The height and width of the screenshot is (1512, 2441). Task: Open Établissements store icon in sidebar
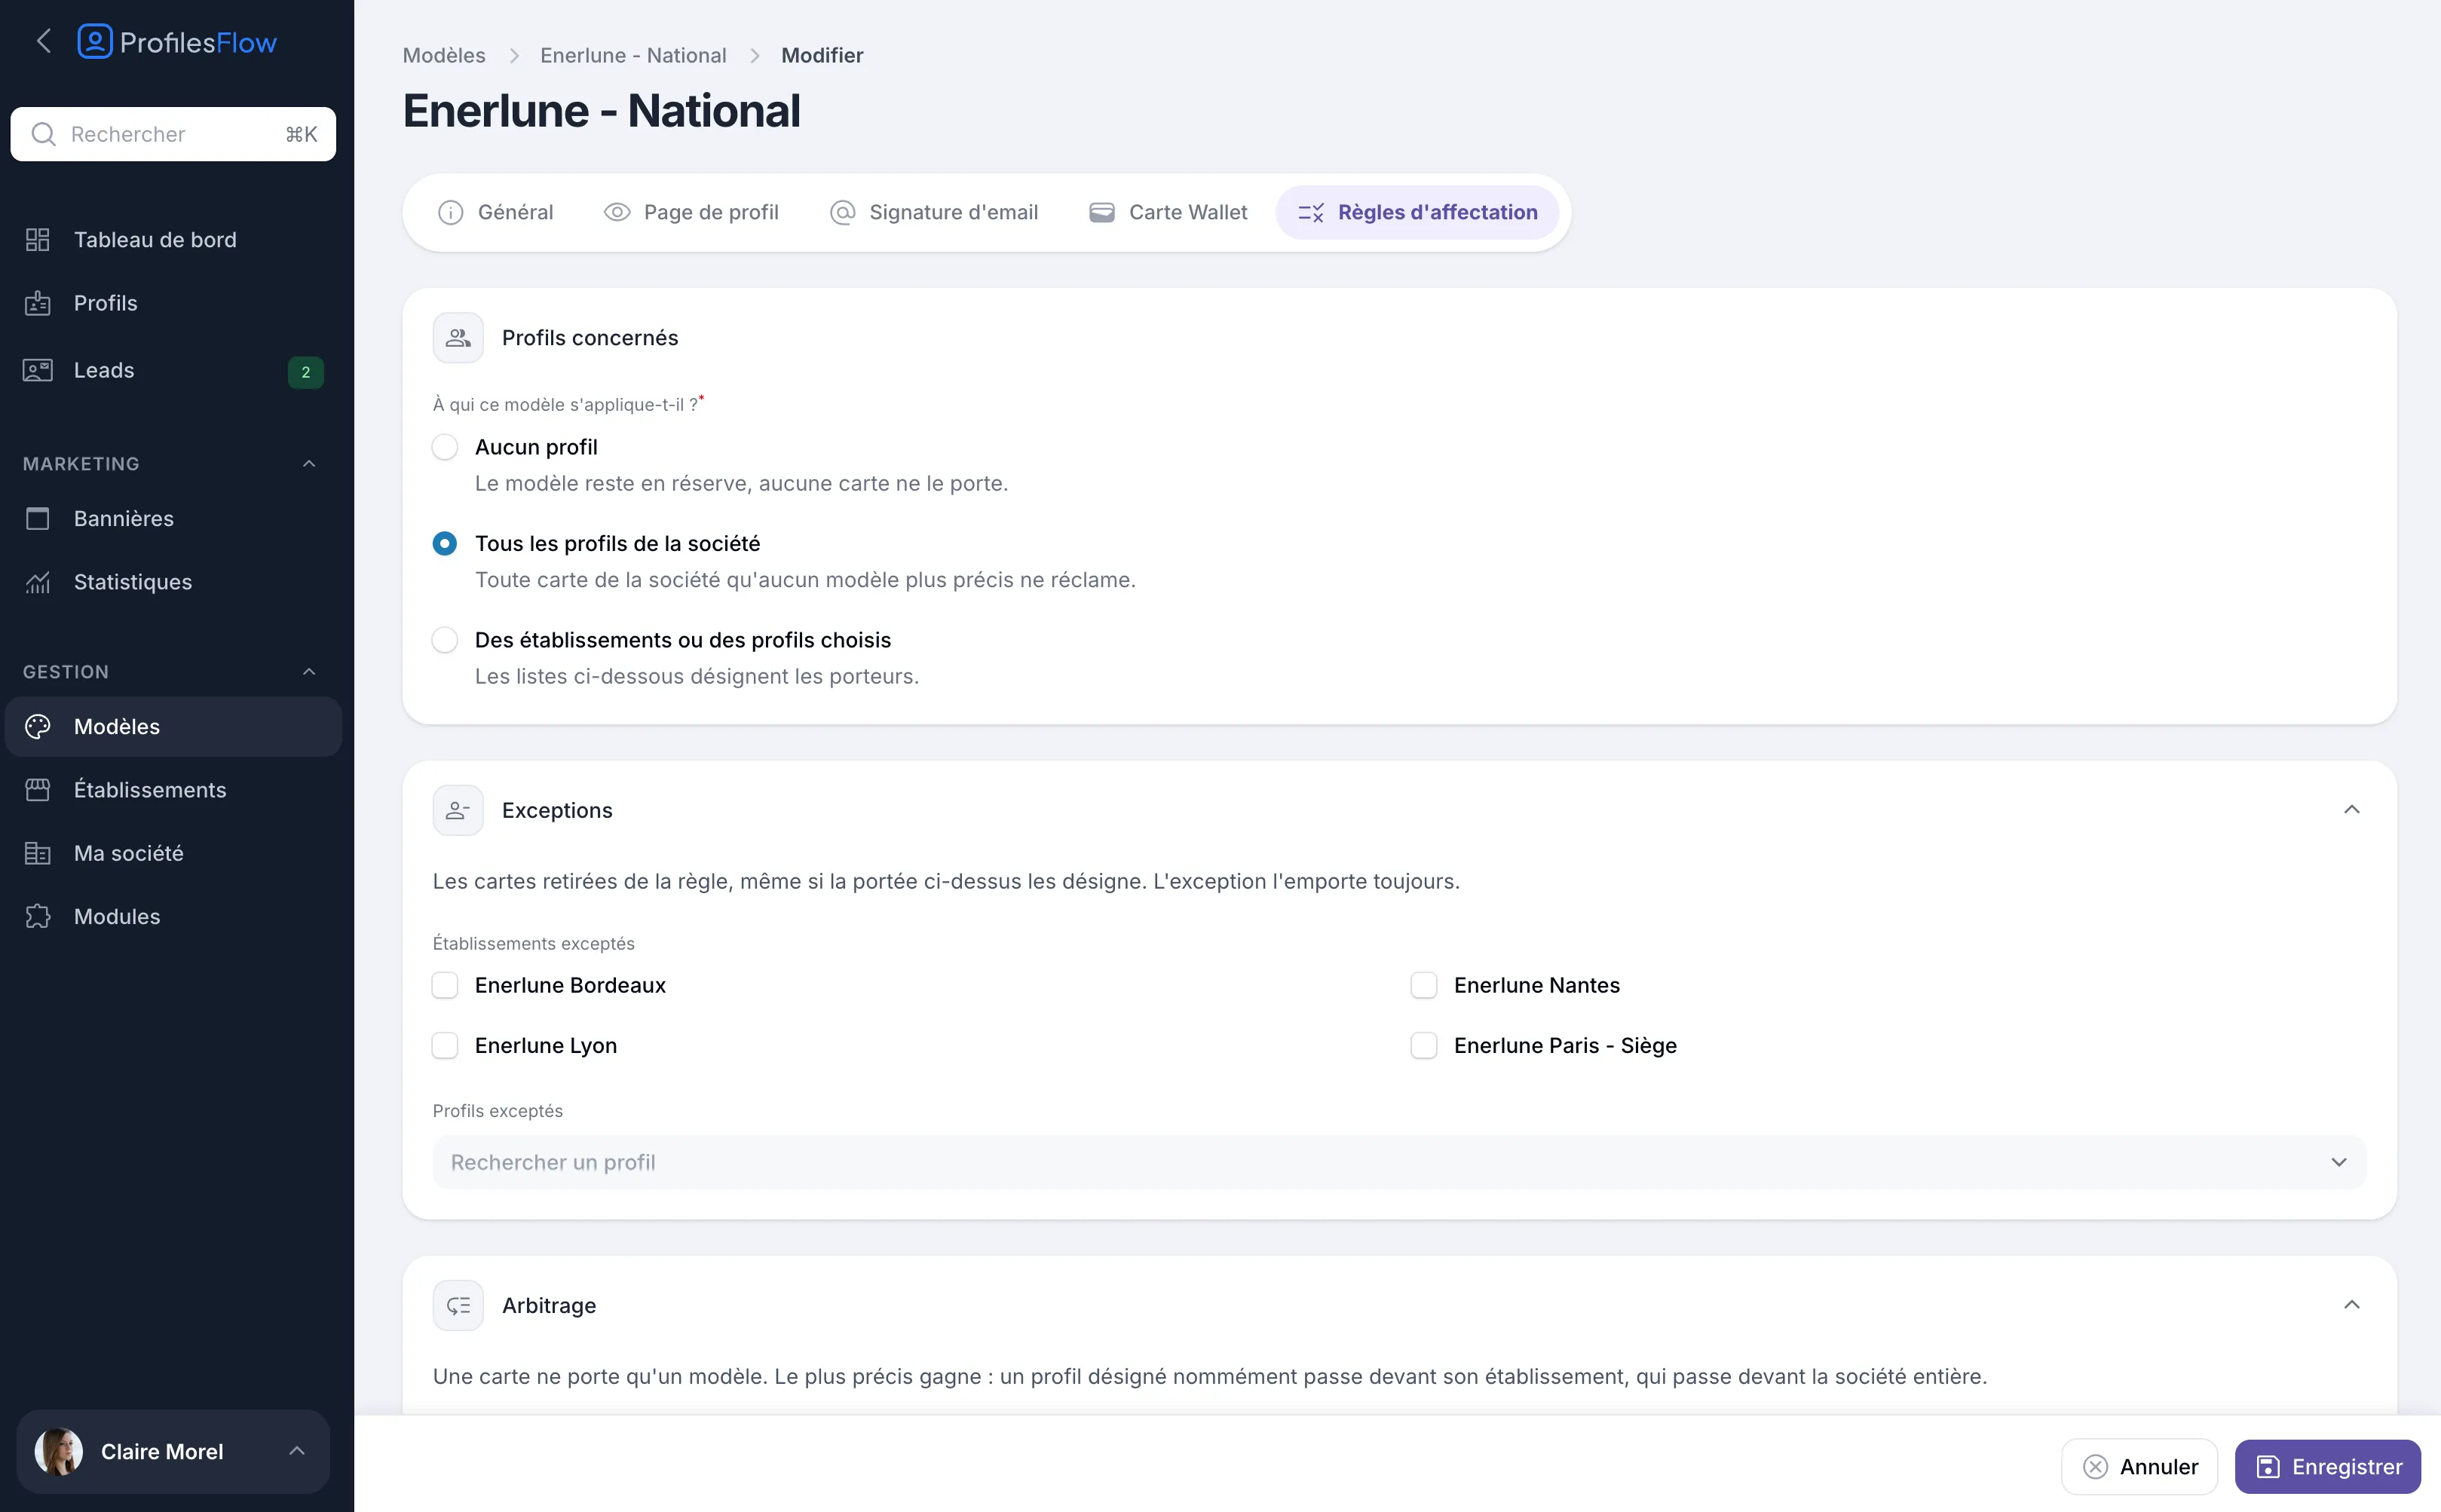point(38,790)
